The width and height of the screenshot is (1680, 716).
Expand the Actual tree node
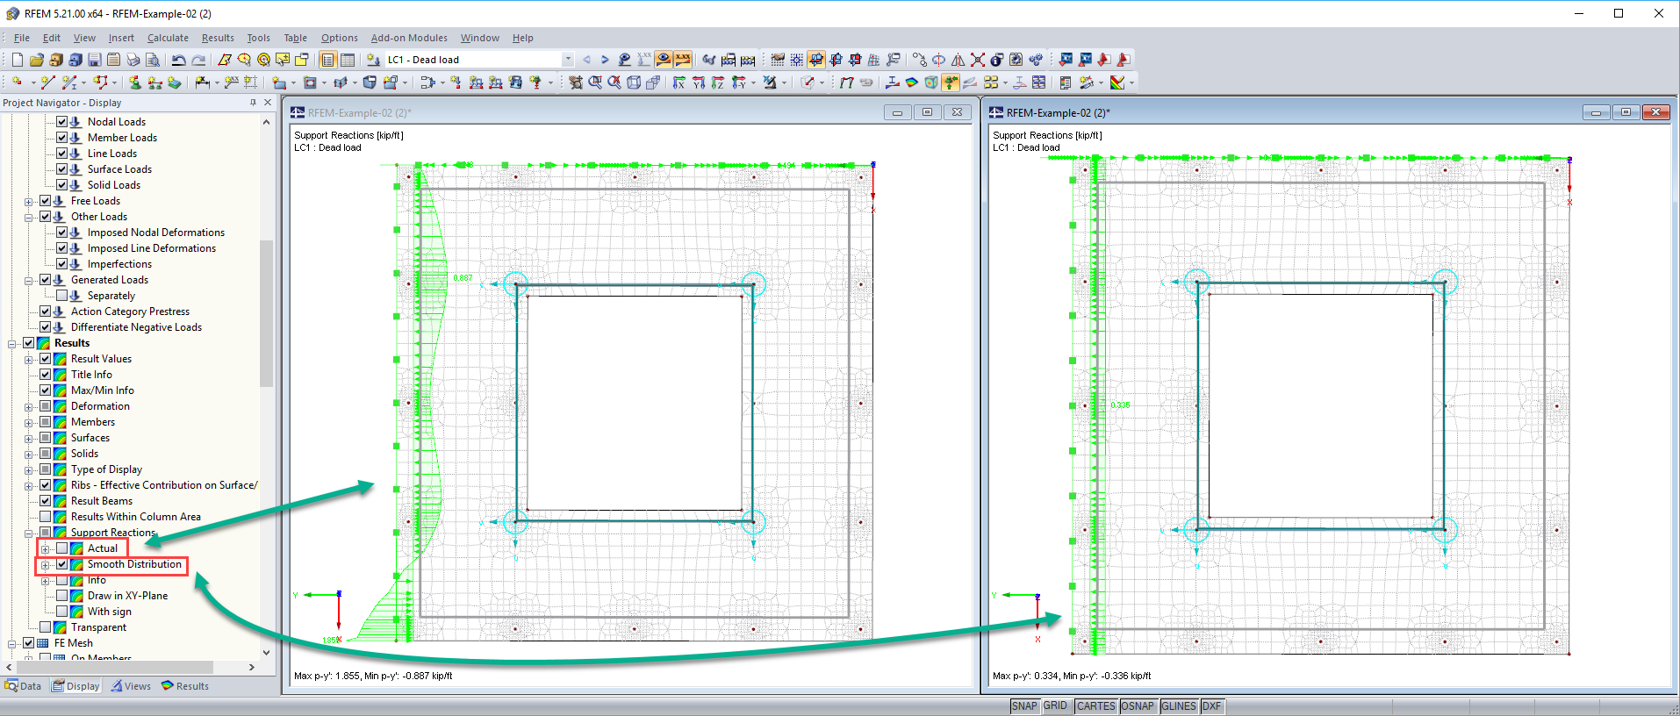click(x=46, y=549)
